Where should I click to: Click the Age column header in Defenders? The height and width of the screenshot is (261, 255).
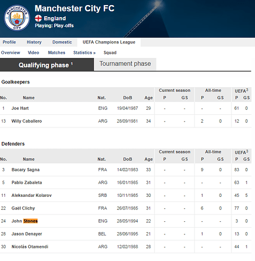coord(149,159)
